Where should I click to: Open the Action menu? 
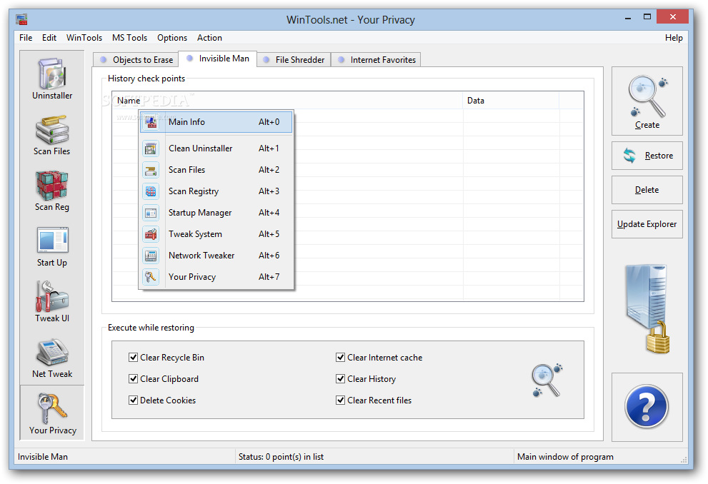[x=209, y=38]
